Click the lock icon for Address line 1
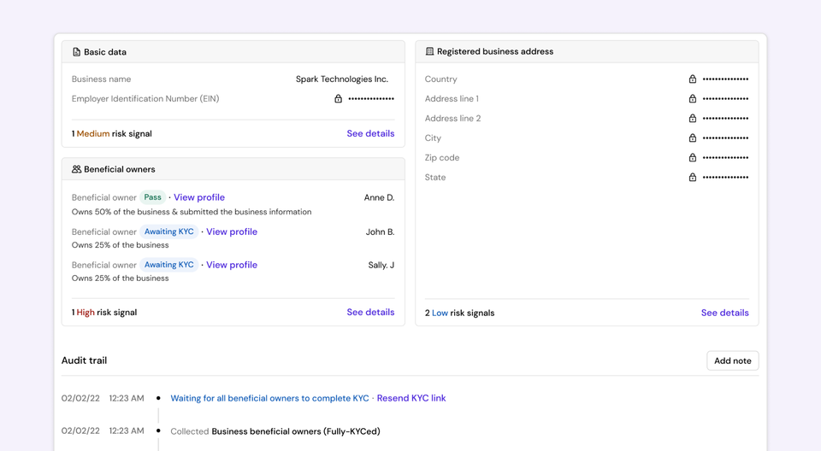 click(692, 98)
